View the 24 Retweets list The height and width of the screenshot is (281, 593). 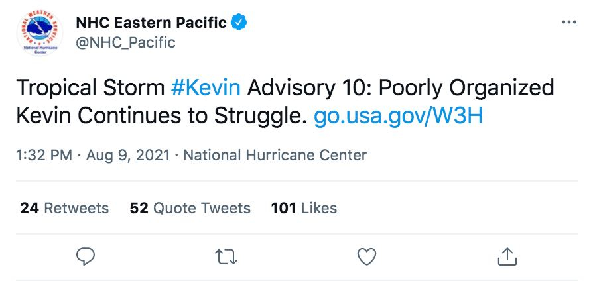64,208
